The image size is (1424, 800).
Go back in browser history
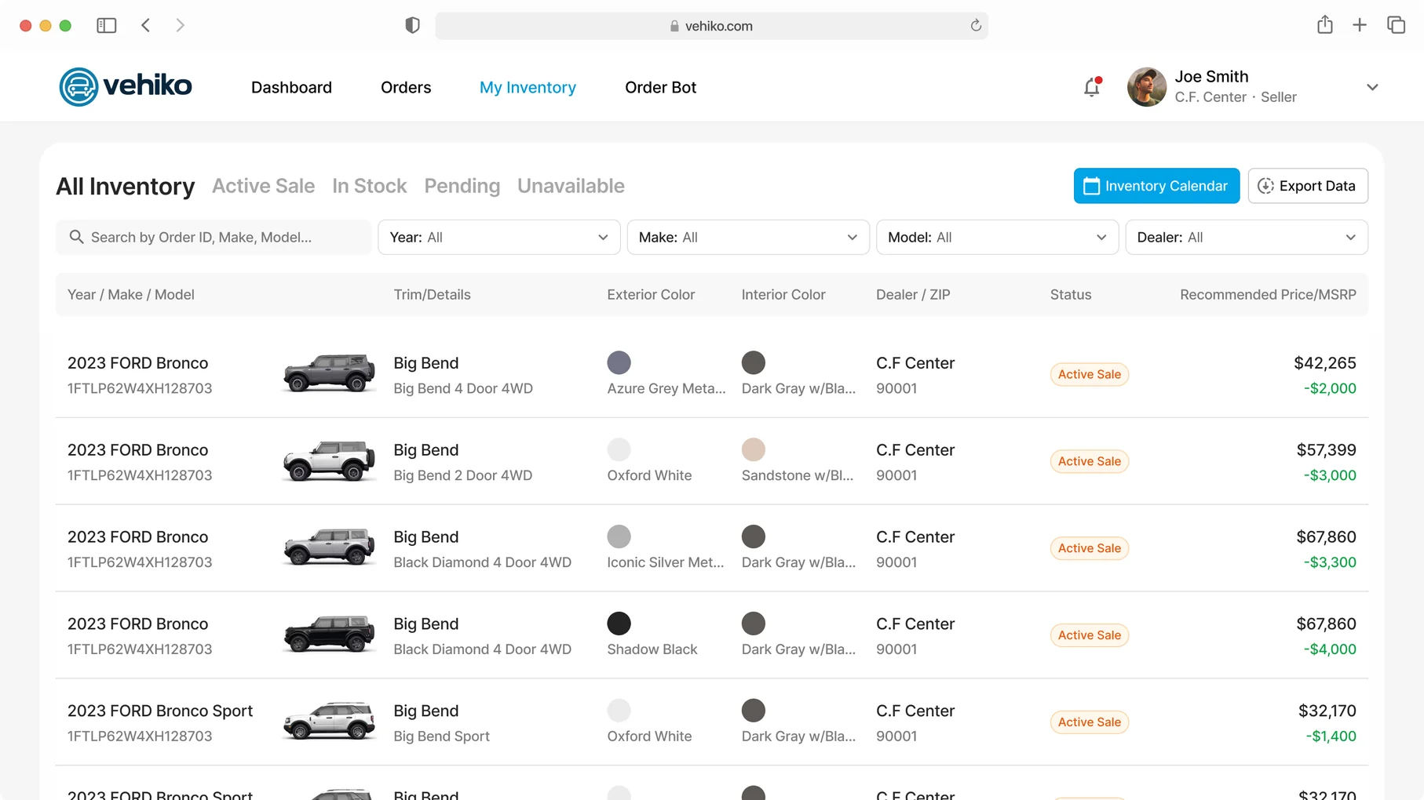pos(146,26)
